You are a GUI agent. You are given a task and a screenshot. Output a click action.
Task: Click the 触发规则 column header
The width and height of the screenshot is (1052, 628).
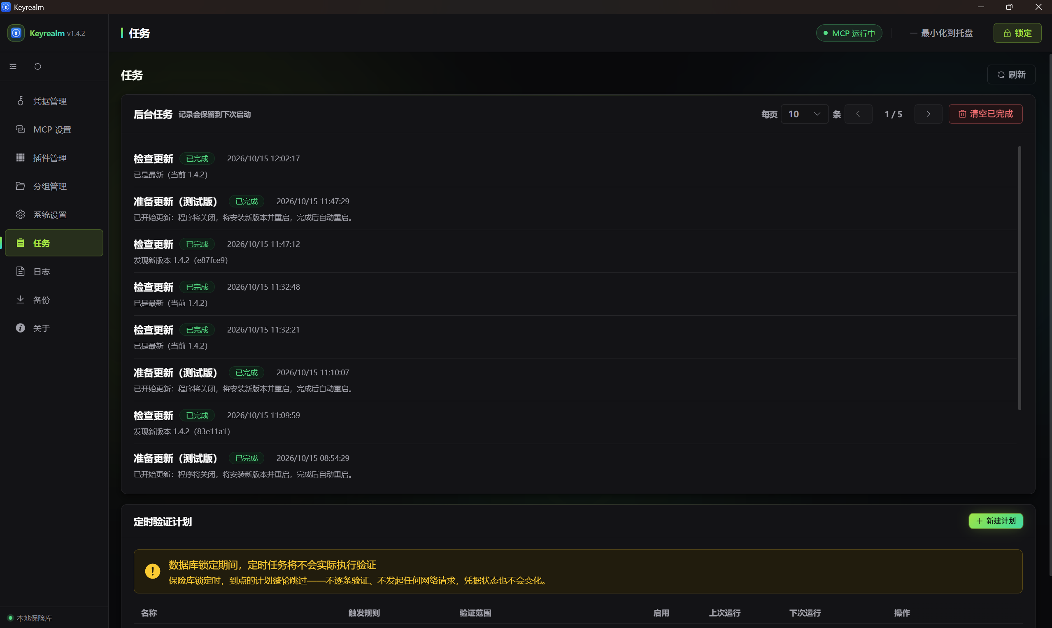(364, 613)
